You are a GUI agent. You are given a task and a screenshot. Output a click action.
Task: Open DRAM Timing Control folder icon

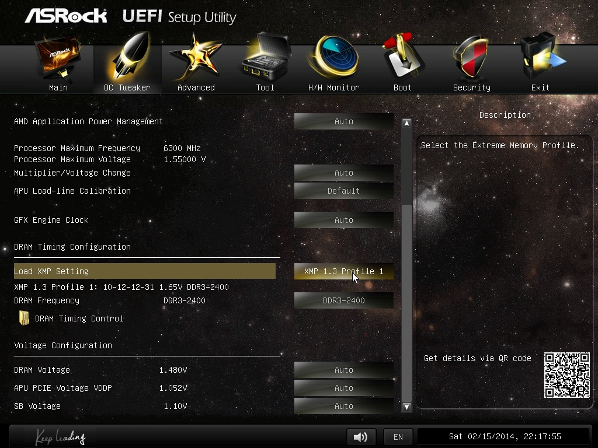24,318
